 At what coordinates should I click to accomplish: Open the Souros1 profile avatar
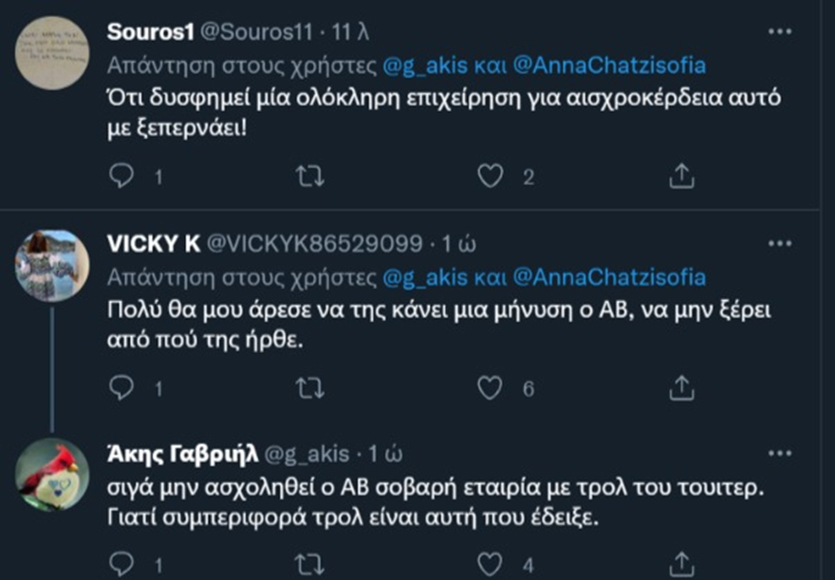pyautogui.click(x=52, y=54)
